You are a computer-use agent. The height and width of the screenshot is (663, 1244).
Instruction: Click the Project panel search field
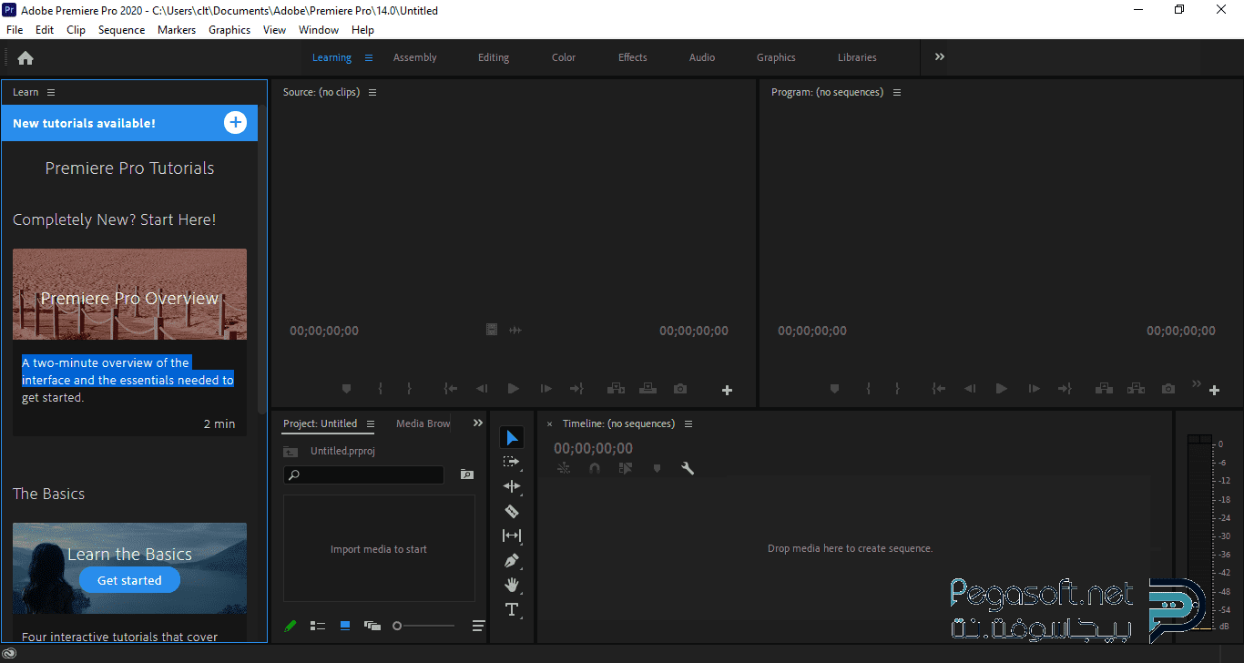coord(363,474)
